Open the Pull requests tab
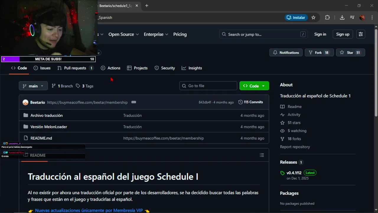The image size is (378, 213). [x=75, y=68]
